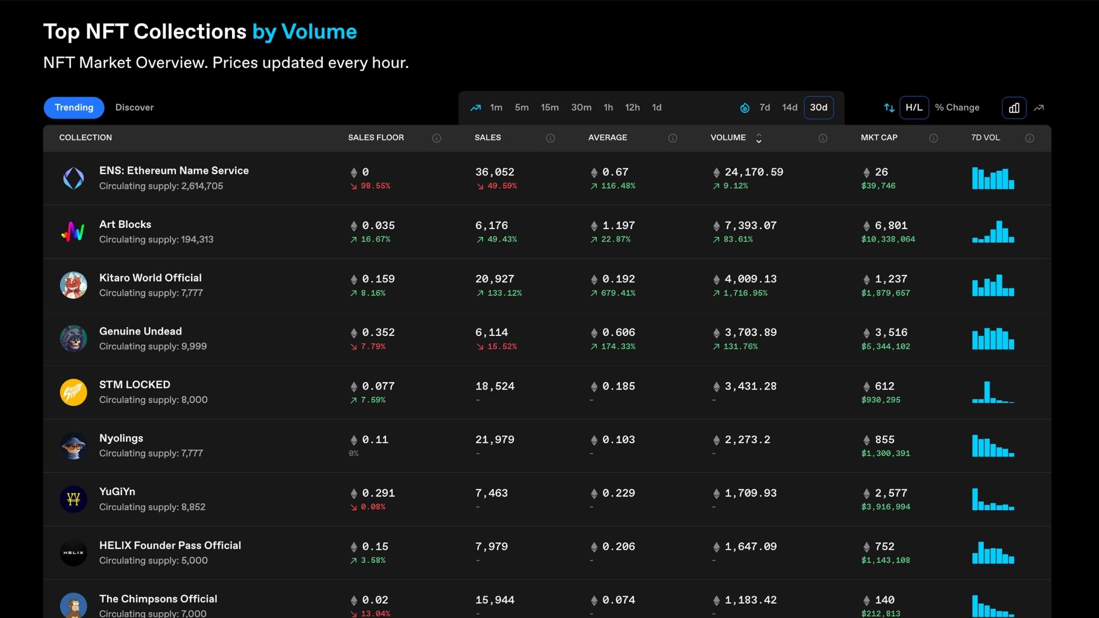Click the Average column info icon
Viewport: 1099px width, 618px height.
[673, 138]
